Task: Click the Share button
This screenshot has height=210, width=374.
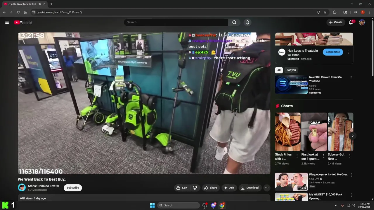Action: [210, 188]
